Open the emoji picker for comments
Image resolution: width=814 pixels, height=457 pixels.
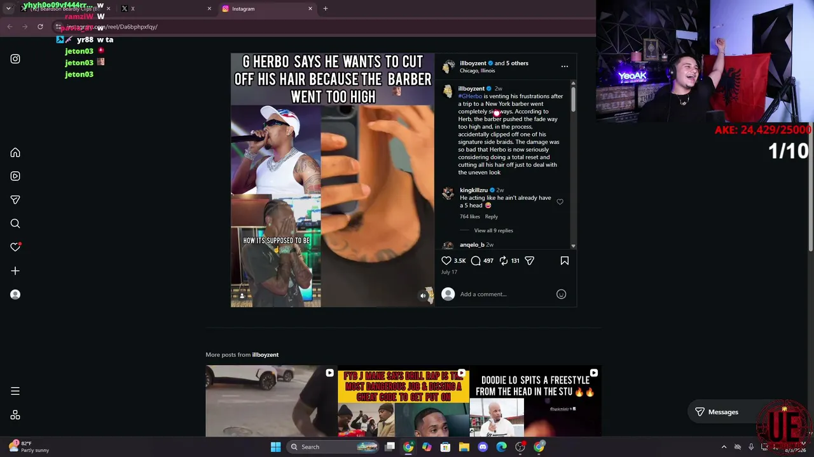[x=561, y=295]
